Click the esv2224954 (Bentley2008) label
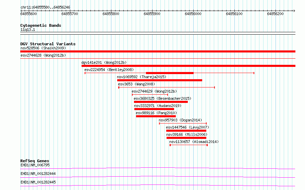Image resolution: width=305 pixels, height=190 pixels. point(109,70)
